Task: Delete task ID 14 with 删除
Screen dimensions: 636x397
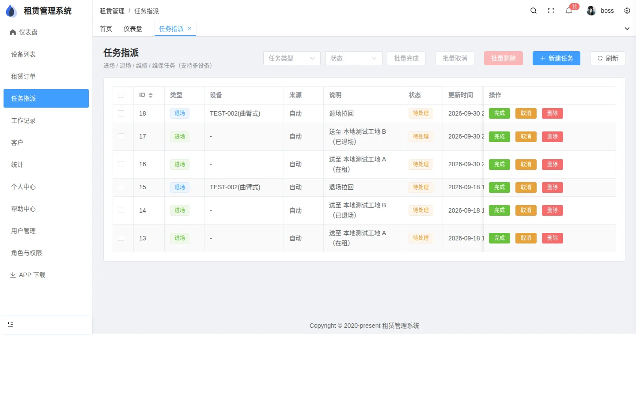Action: (x=553, y=210)
